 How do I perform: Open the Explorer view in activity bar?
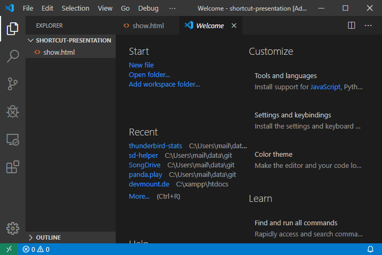pos(13,29)
